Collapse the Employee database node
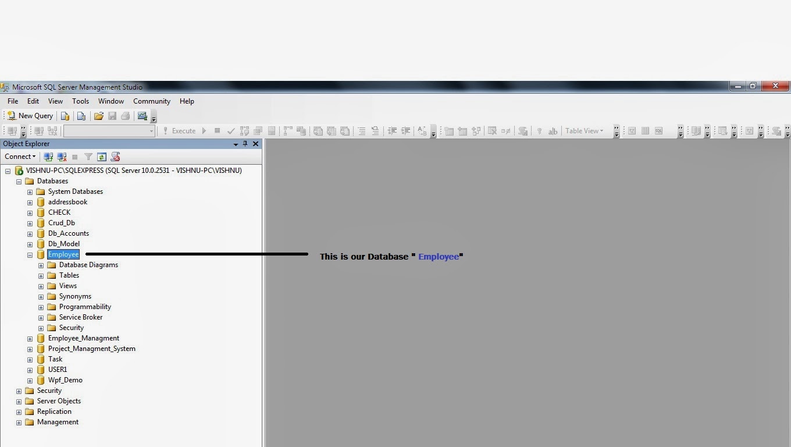Viewport: 791px width, 447px height. tap(30, 255)
